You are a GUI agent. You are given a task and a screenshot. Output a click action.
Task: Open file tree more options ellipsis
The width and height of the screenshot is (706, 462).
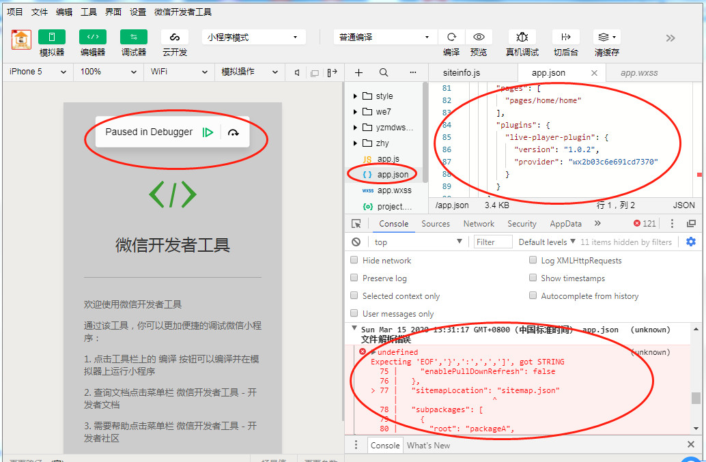pos(413,72)
